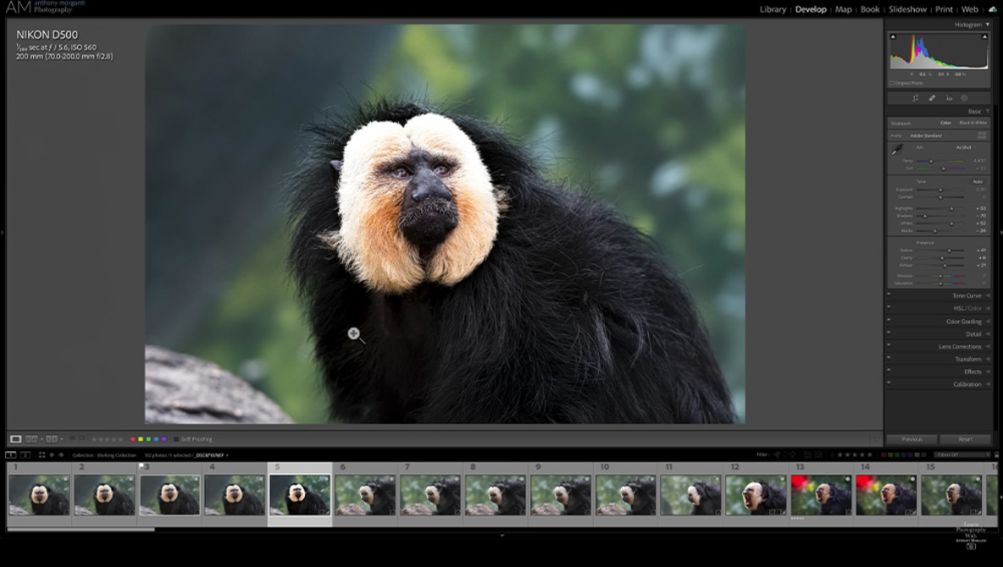Expand the Color Grading panel
This screenshot has width=1003, height=567.
click(x=963, y=322)
